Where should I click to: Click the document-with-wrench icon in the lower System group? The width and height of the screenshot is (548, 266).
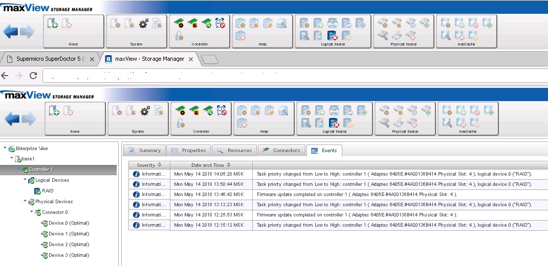pyautogui.click(x=159, y=111)
